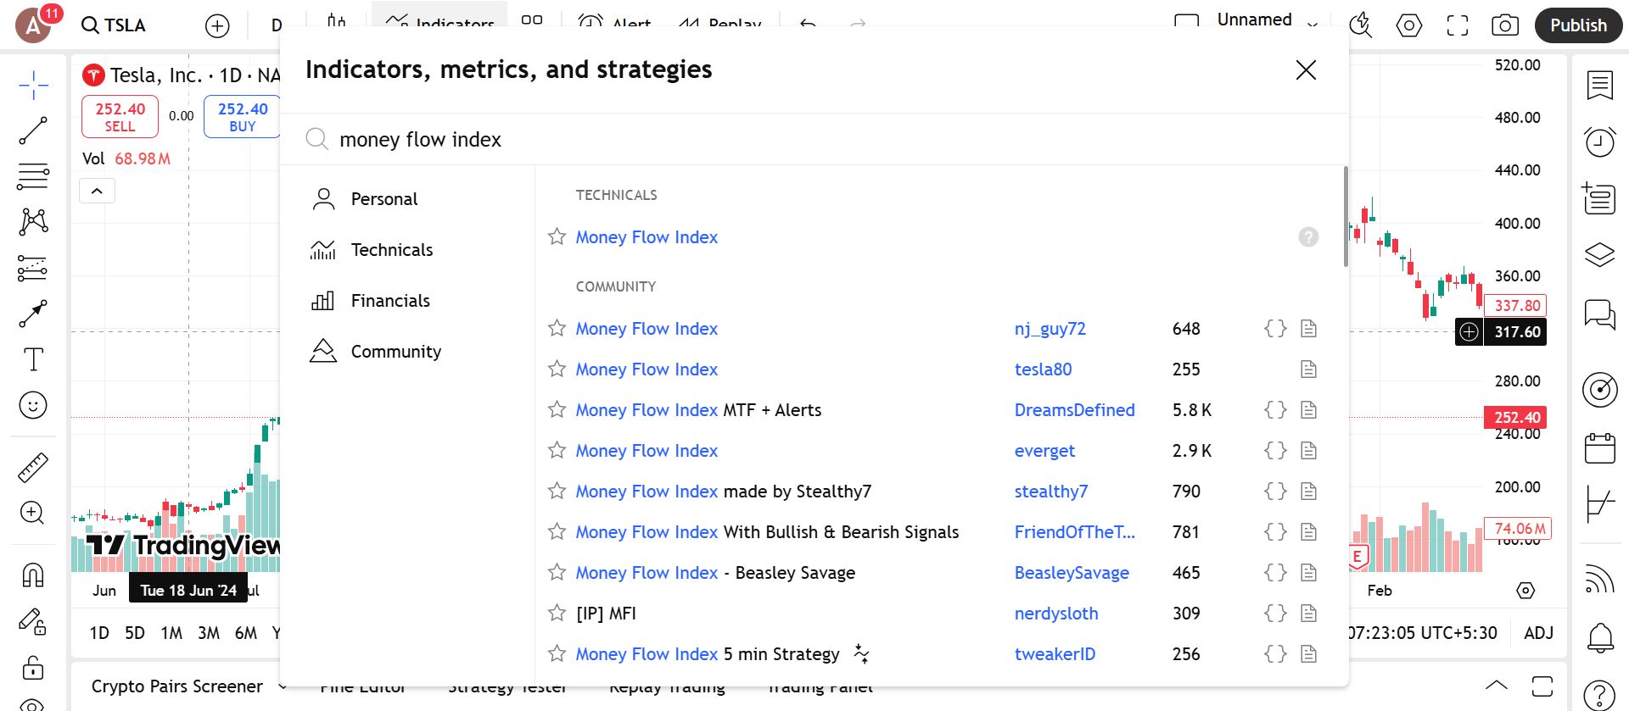
Task: Favorite the Stealthy7 indicator star
Action: [557, 492]
